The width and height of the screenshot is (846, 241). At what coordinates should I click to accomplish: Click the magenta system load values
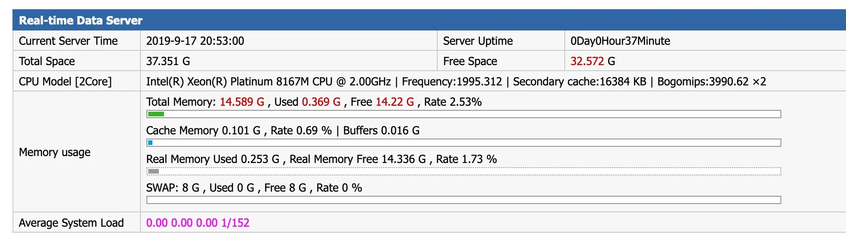point(198,223)
